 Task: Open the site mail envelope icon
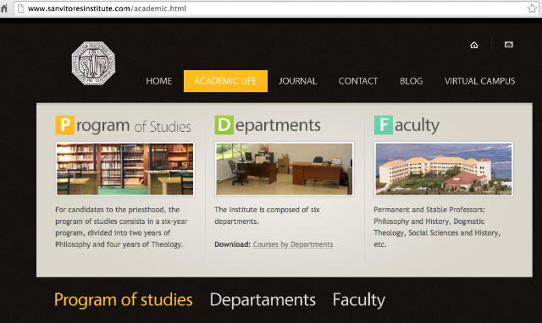[x=508, y=45]
